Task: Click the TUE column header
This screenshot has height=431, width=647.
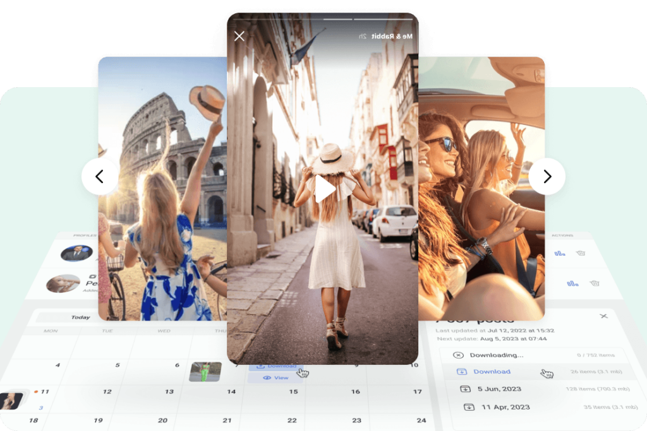Action: coord(107,331)
